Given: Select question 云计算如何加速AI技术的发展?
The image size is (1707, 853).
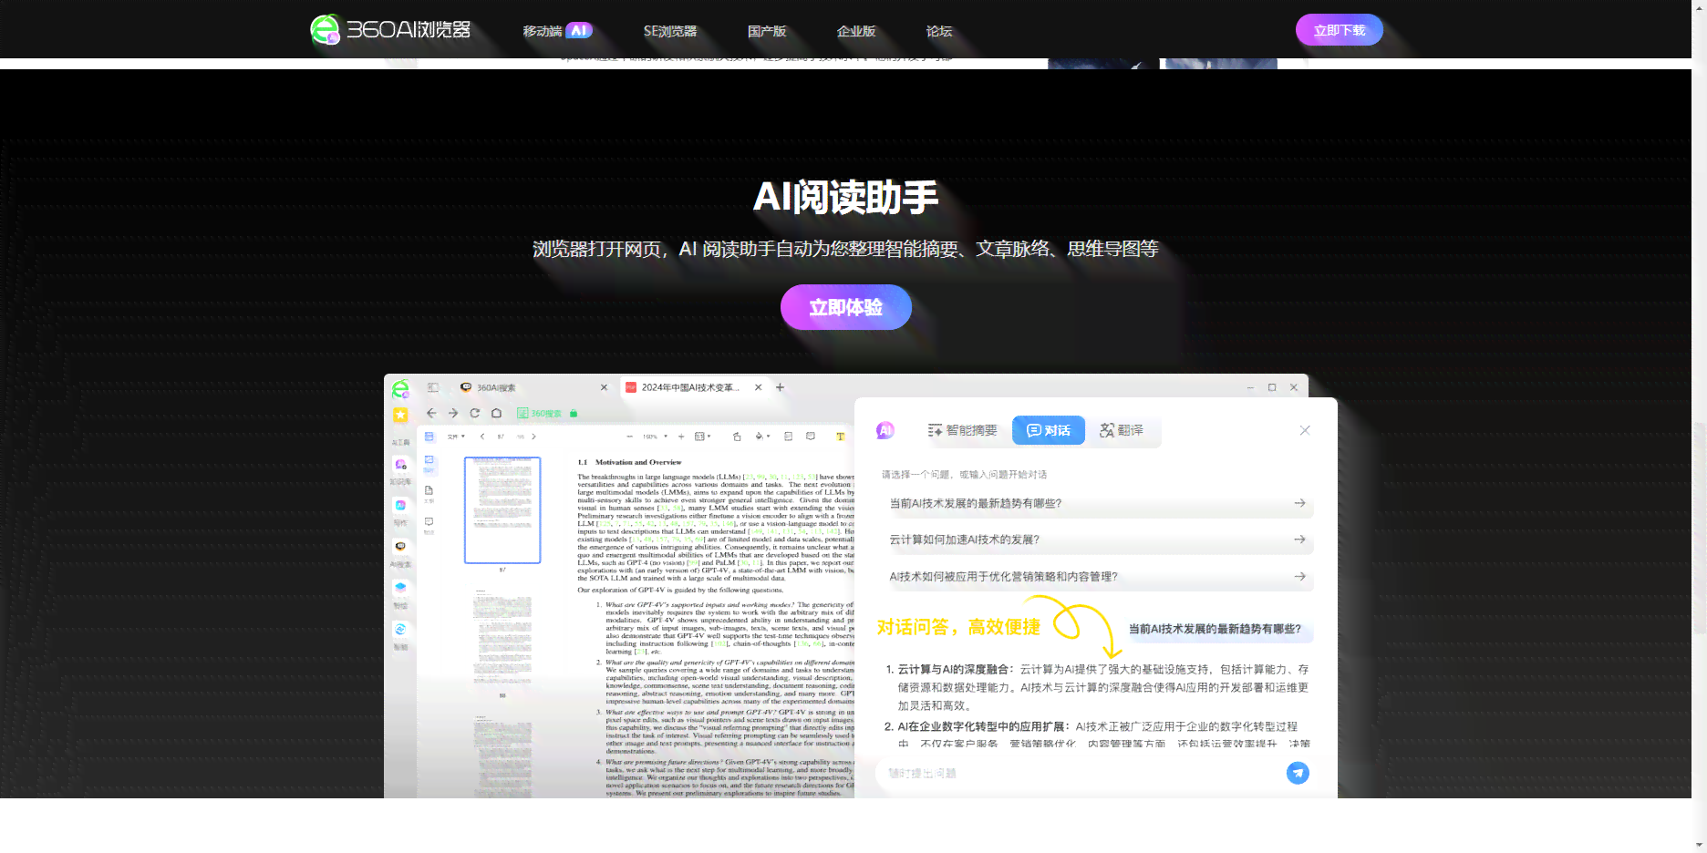Looking at the screenshot, I should click(x=1098, y=540).
